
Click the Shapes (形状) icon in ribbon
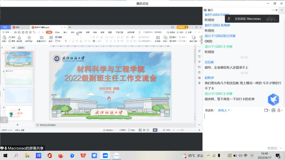coord(165,39)
